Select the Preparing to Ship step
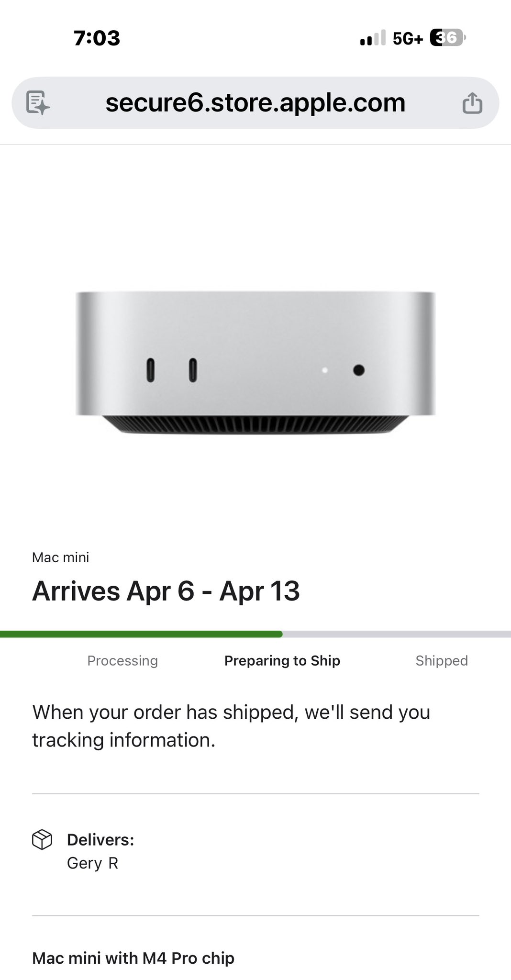 coord(282,661)
